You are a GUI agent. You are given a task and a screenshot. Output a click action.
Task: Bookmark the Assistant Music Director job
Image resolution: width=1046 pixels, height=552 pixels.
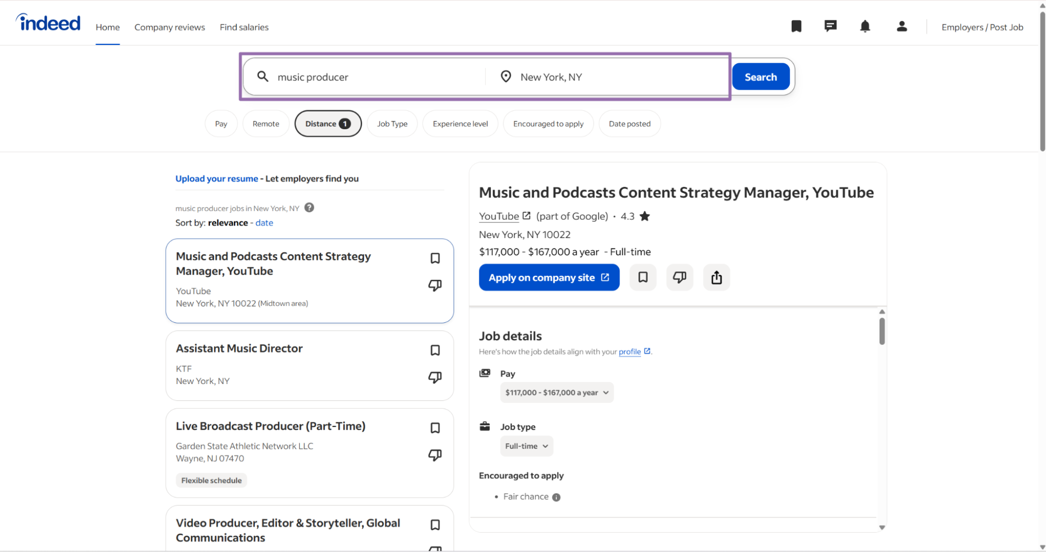(435, 350)
